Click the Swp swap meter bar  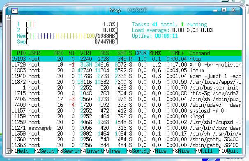(x=72, y=42)
